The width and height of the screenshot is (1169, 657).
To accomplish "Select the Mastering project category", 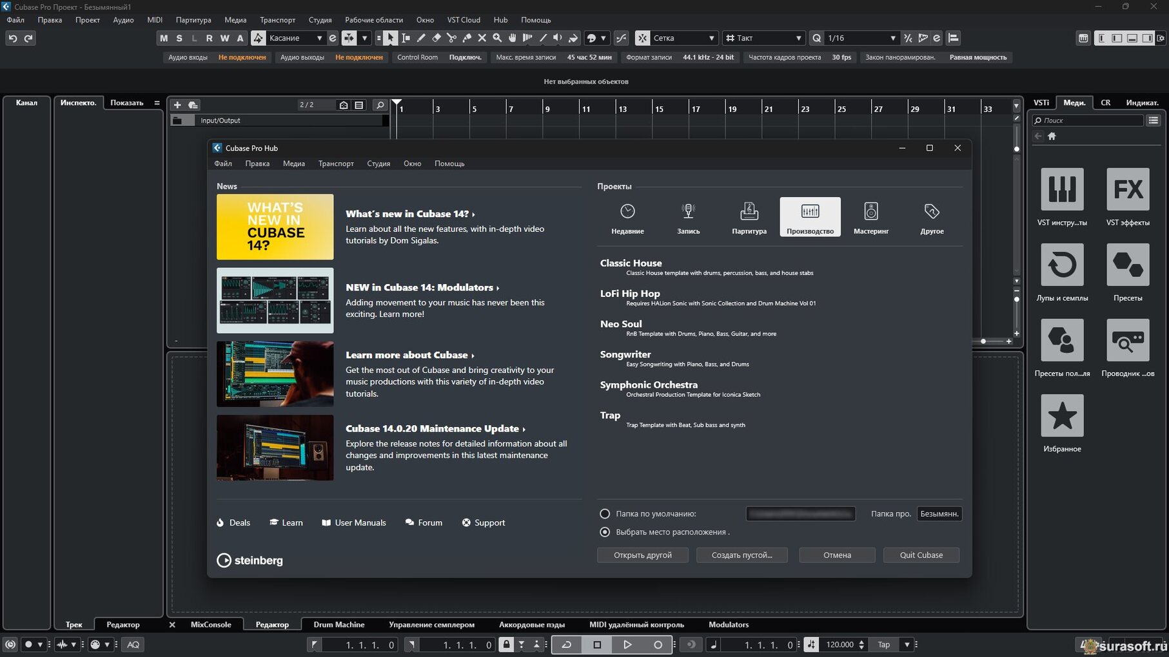I will tap(871, 217).
